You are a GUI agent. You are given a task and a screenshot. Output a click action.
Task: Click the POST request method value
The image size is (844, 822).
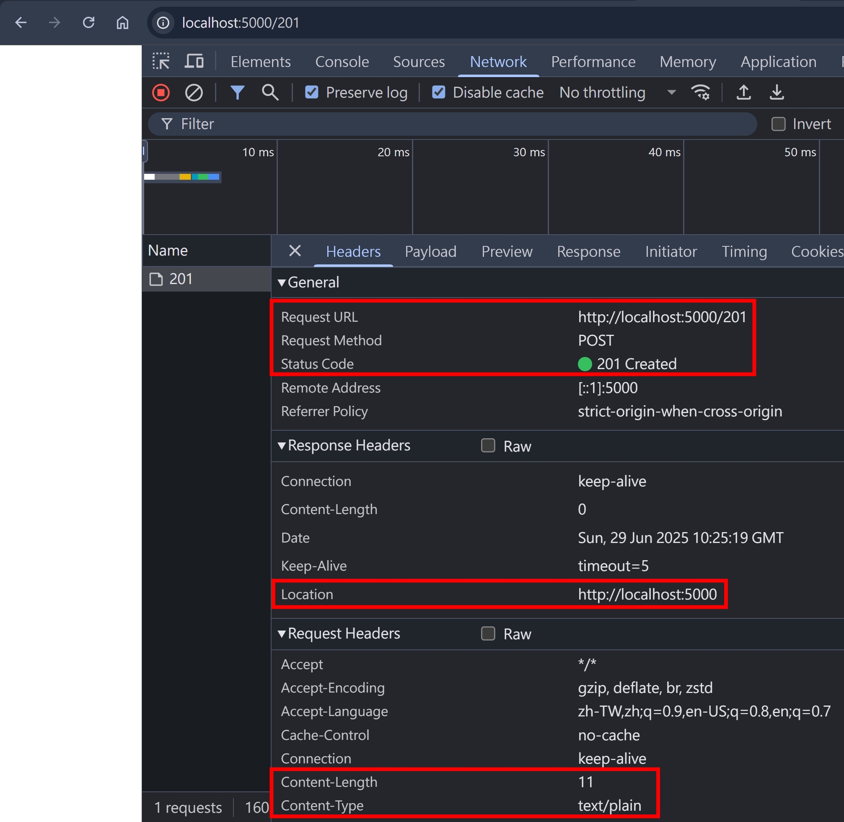(595, 340)
